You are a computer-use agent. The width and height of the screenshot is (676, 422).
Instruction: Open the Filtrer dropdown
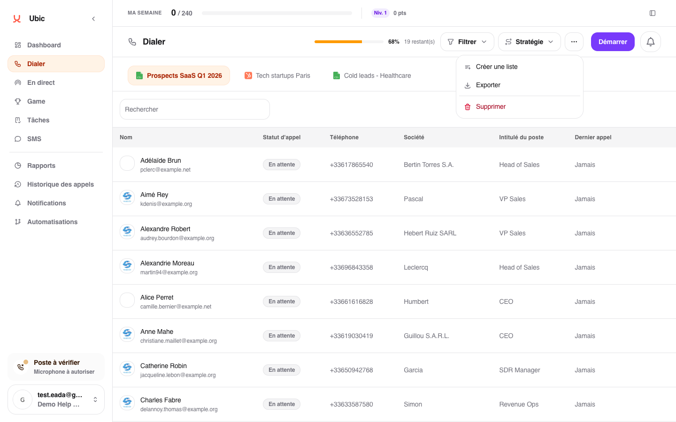pos(467,42)
